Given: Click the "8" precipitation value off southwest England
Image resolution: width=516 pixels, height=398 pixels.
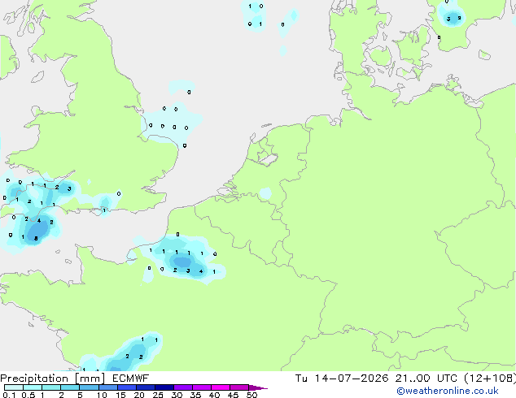Looking at the screenshot, I should [36, 239].
